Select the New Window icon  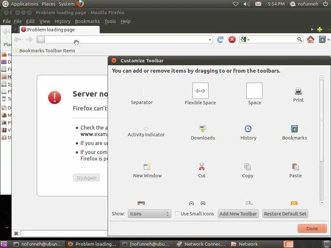tap(147, 167)
